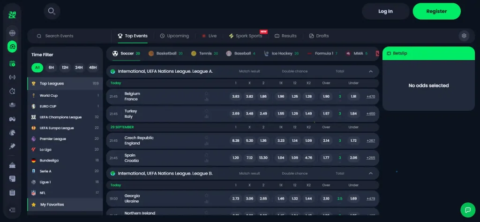The width and height of the screenshot is (480, 222).
Task: Favorite the Turkey vs Italy match star
Action: (207, 110)
